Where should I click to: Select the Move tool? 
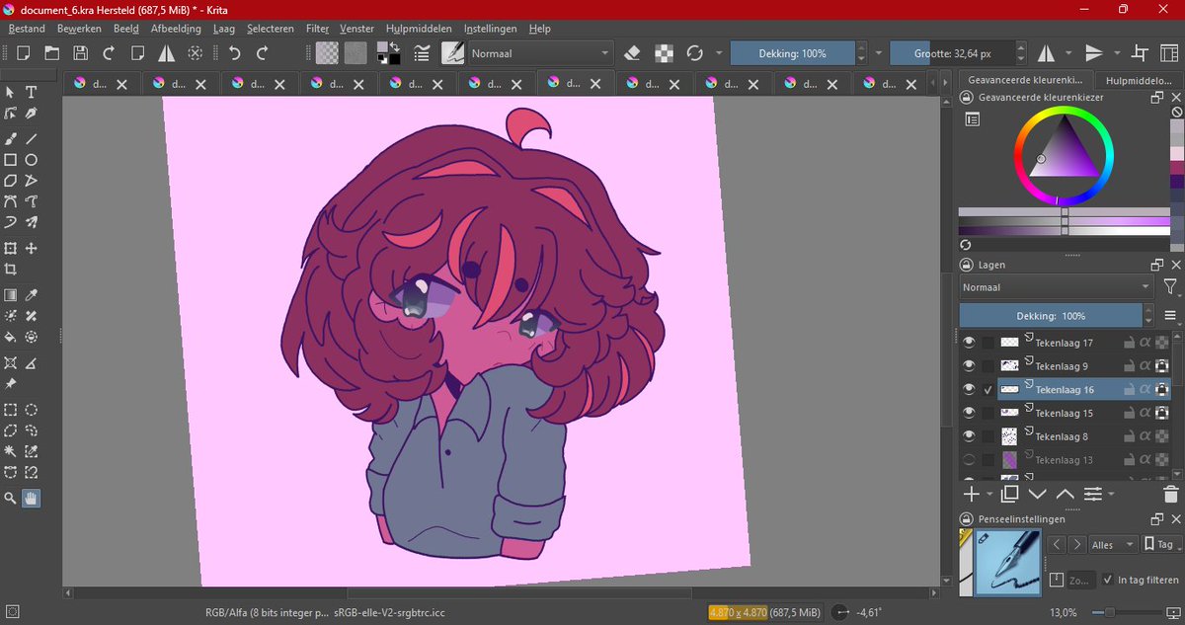32,248
